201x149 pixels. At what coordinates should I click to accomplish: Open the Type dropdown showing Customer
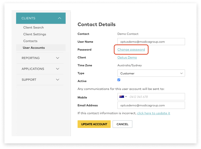(151, 73)
